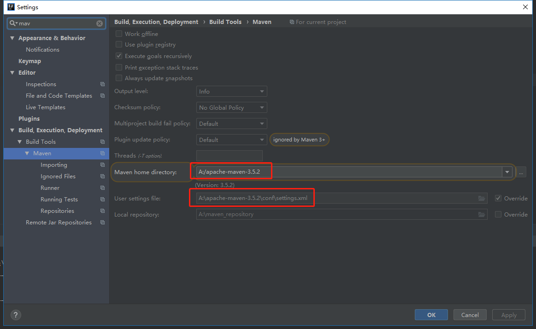Open the Checksum policy dropdown
The width and height of the screenshot is (536, 329).
point(231,108)
